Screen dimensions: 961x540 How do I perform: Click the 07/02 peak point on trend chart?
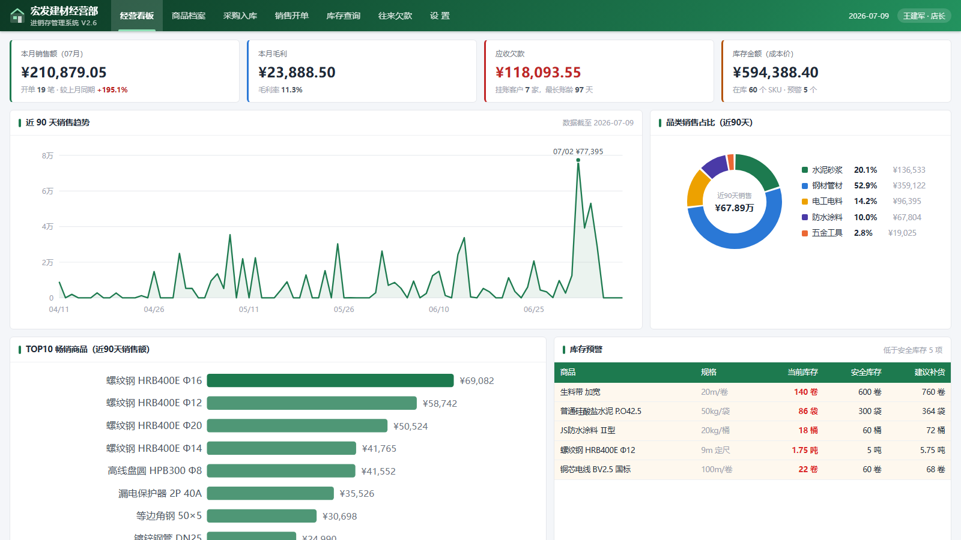coord(578,160)
